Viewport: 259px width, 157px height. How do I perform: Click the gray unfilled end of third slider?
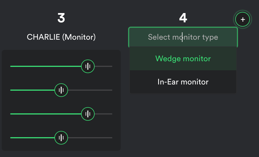pyautogui.click(x=105, y=114)
